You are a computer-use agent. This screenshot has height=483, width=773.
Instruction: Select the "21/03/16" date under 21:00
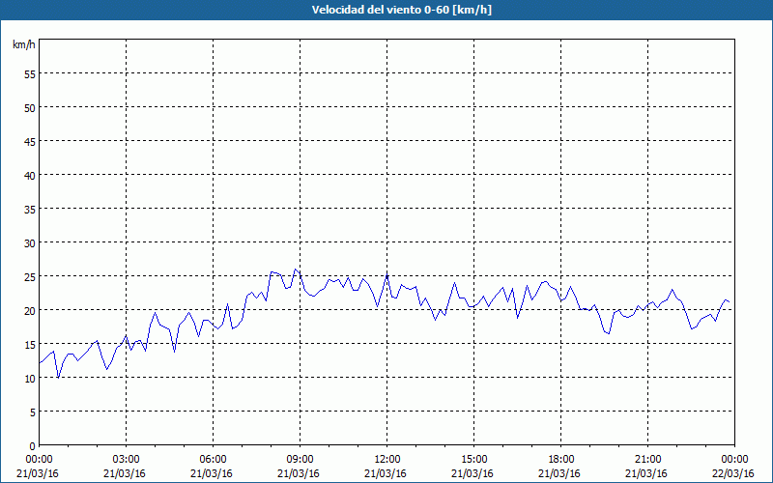click(646, 474)
